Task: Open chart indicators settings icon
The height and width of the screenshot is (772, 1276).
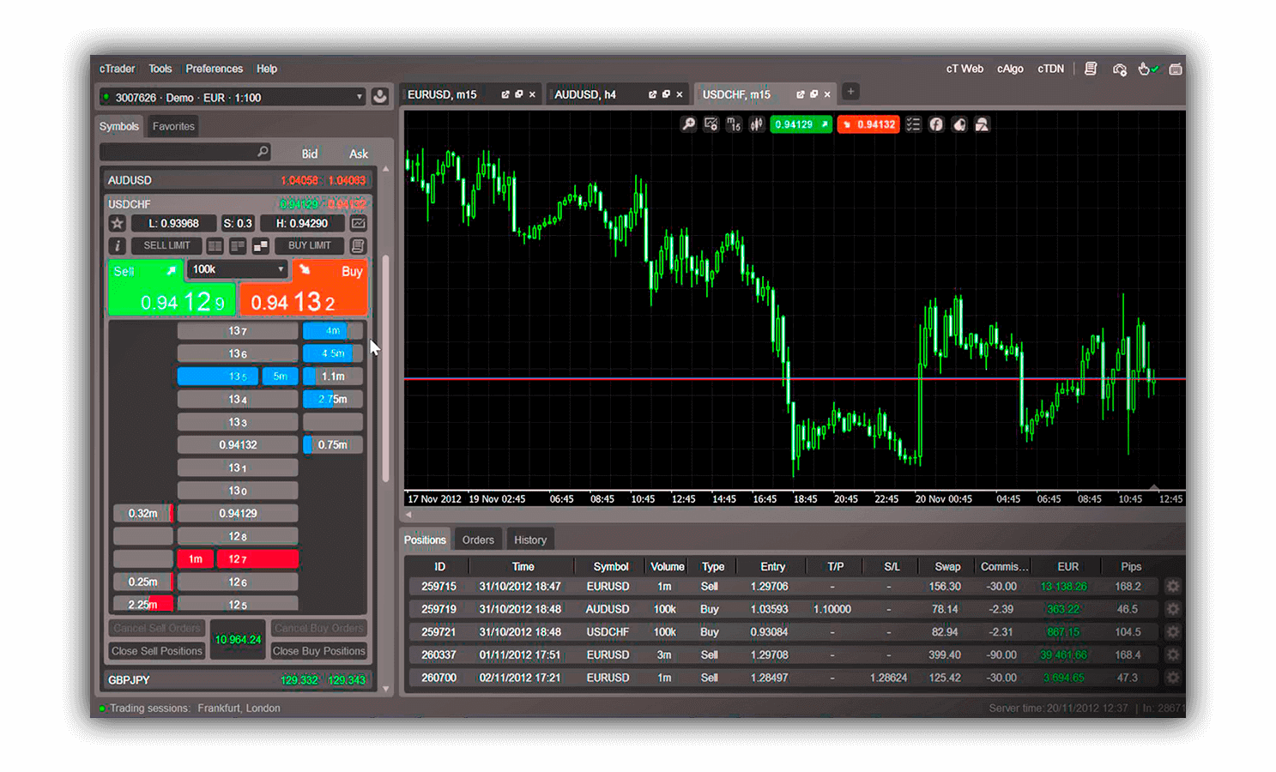Action: tap(711, 124)
